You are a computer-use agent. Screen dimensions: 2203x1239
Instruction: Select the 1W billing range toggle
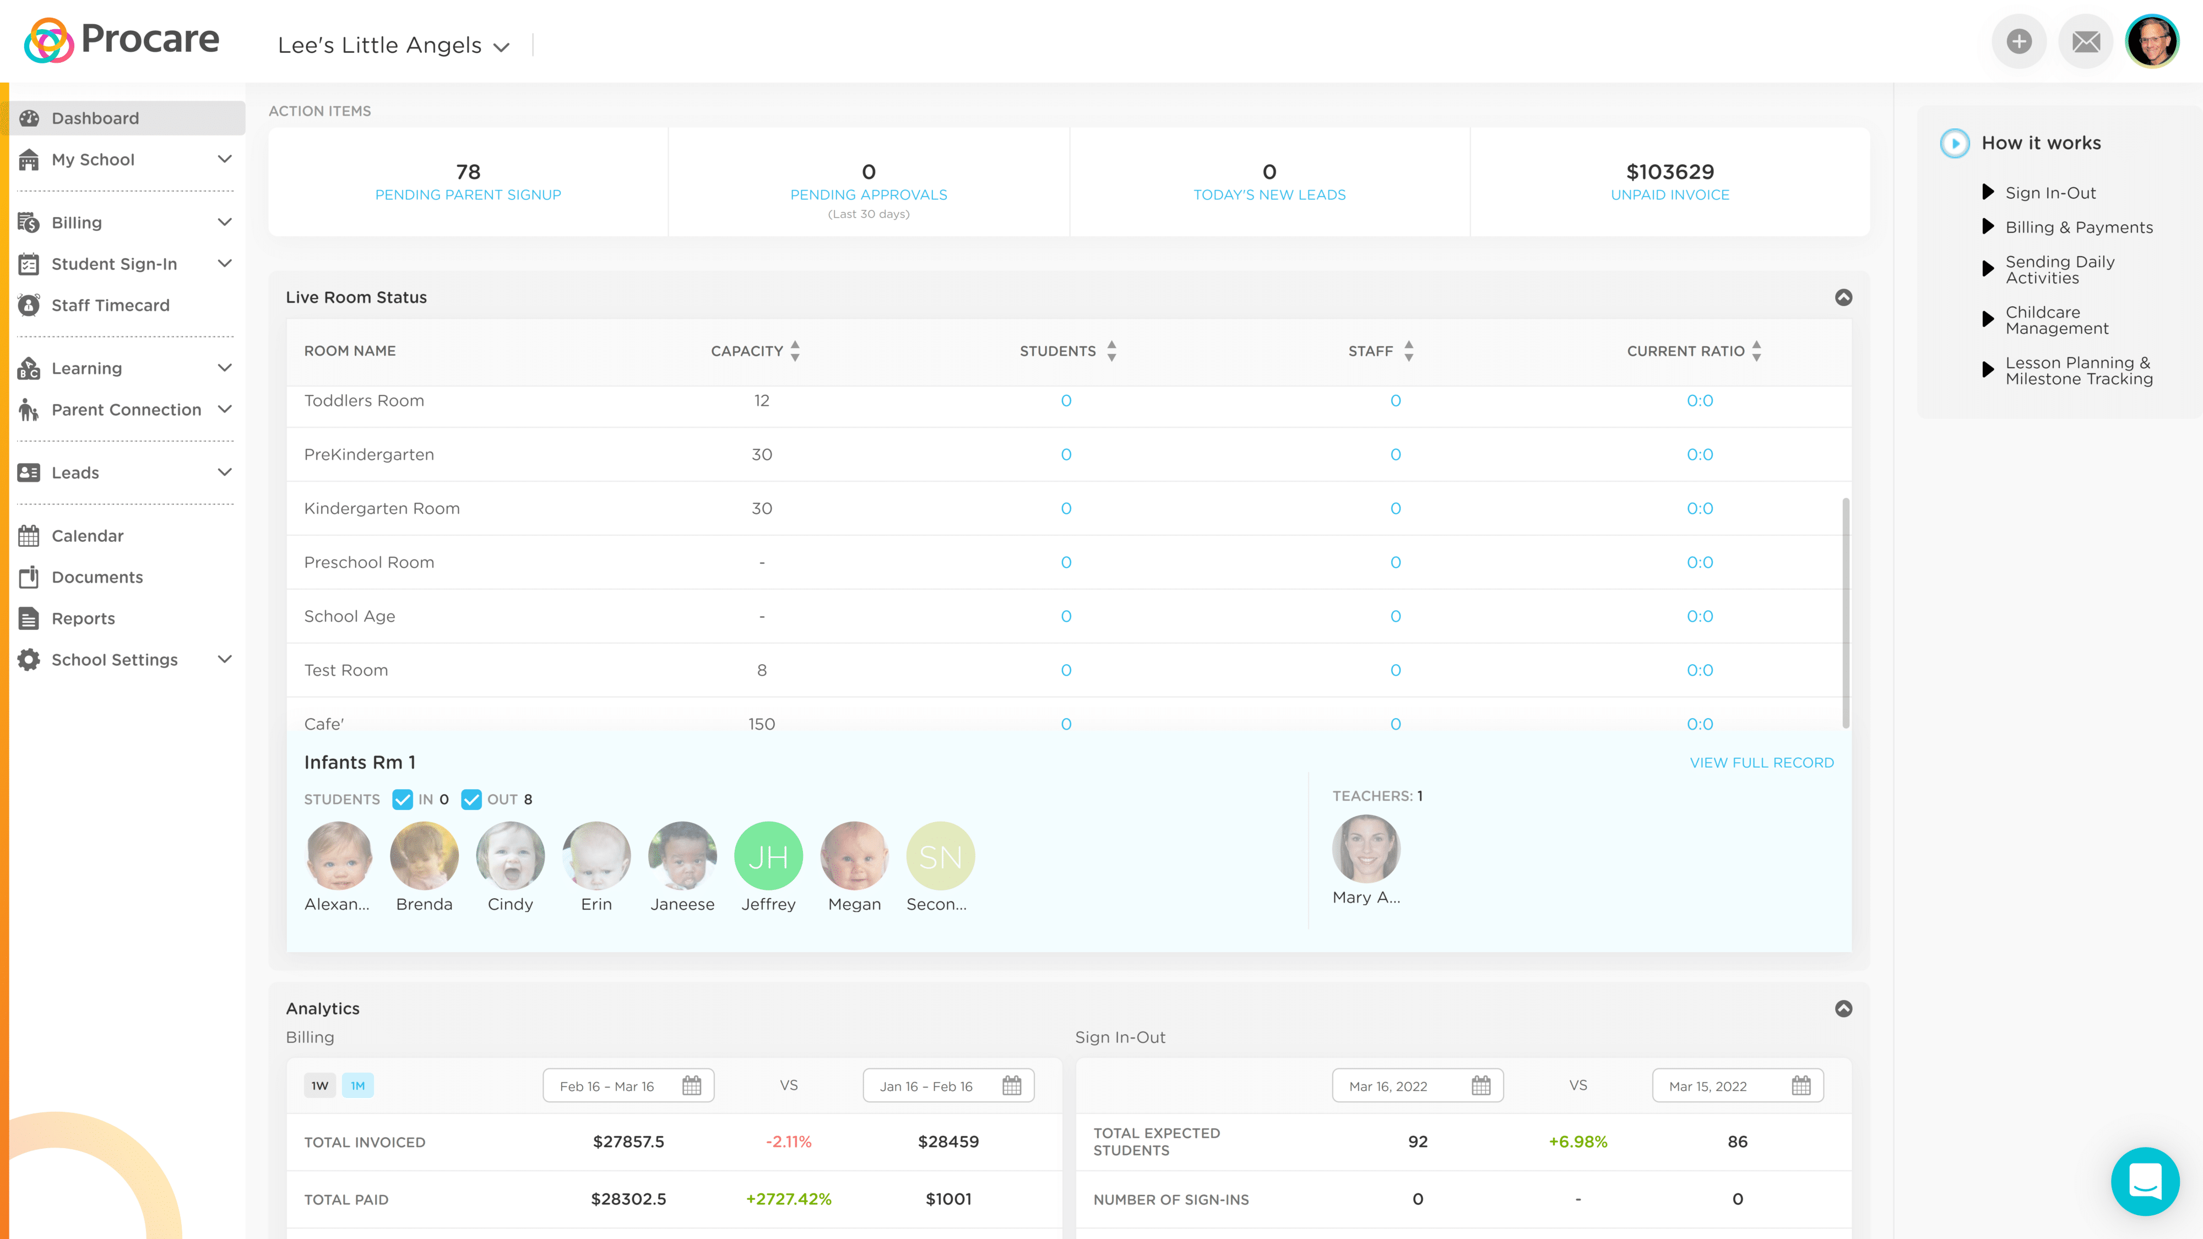[320, 1086]
